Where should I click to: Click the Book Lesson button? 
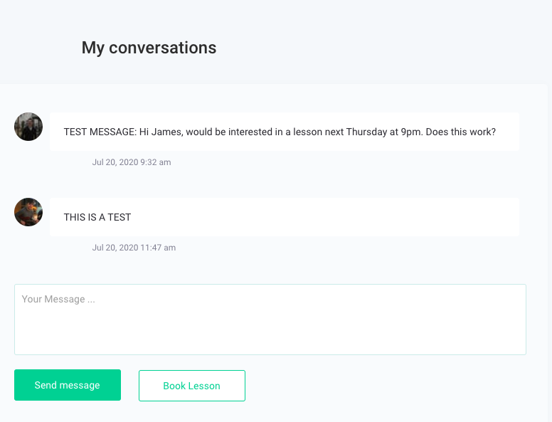tap(192, 386)
